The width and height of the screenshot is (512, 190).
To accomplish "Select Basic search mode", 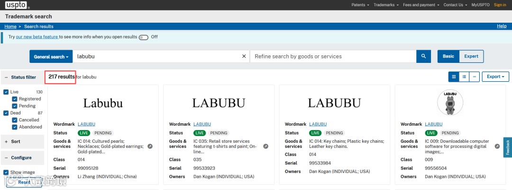I will (x=448, y=56).
